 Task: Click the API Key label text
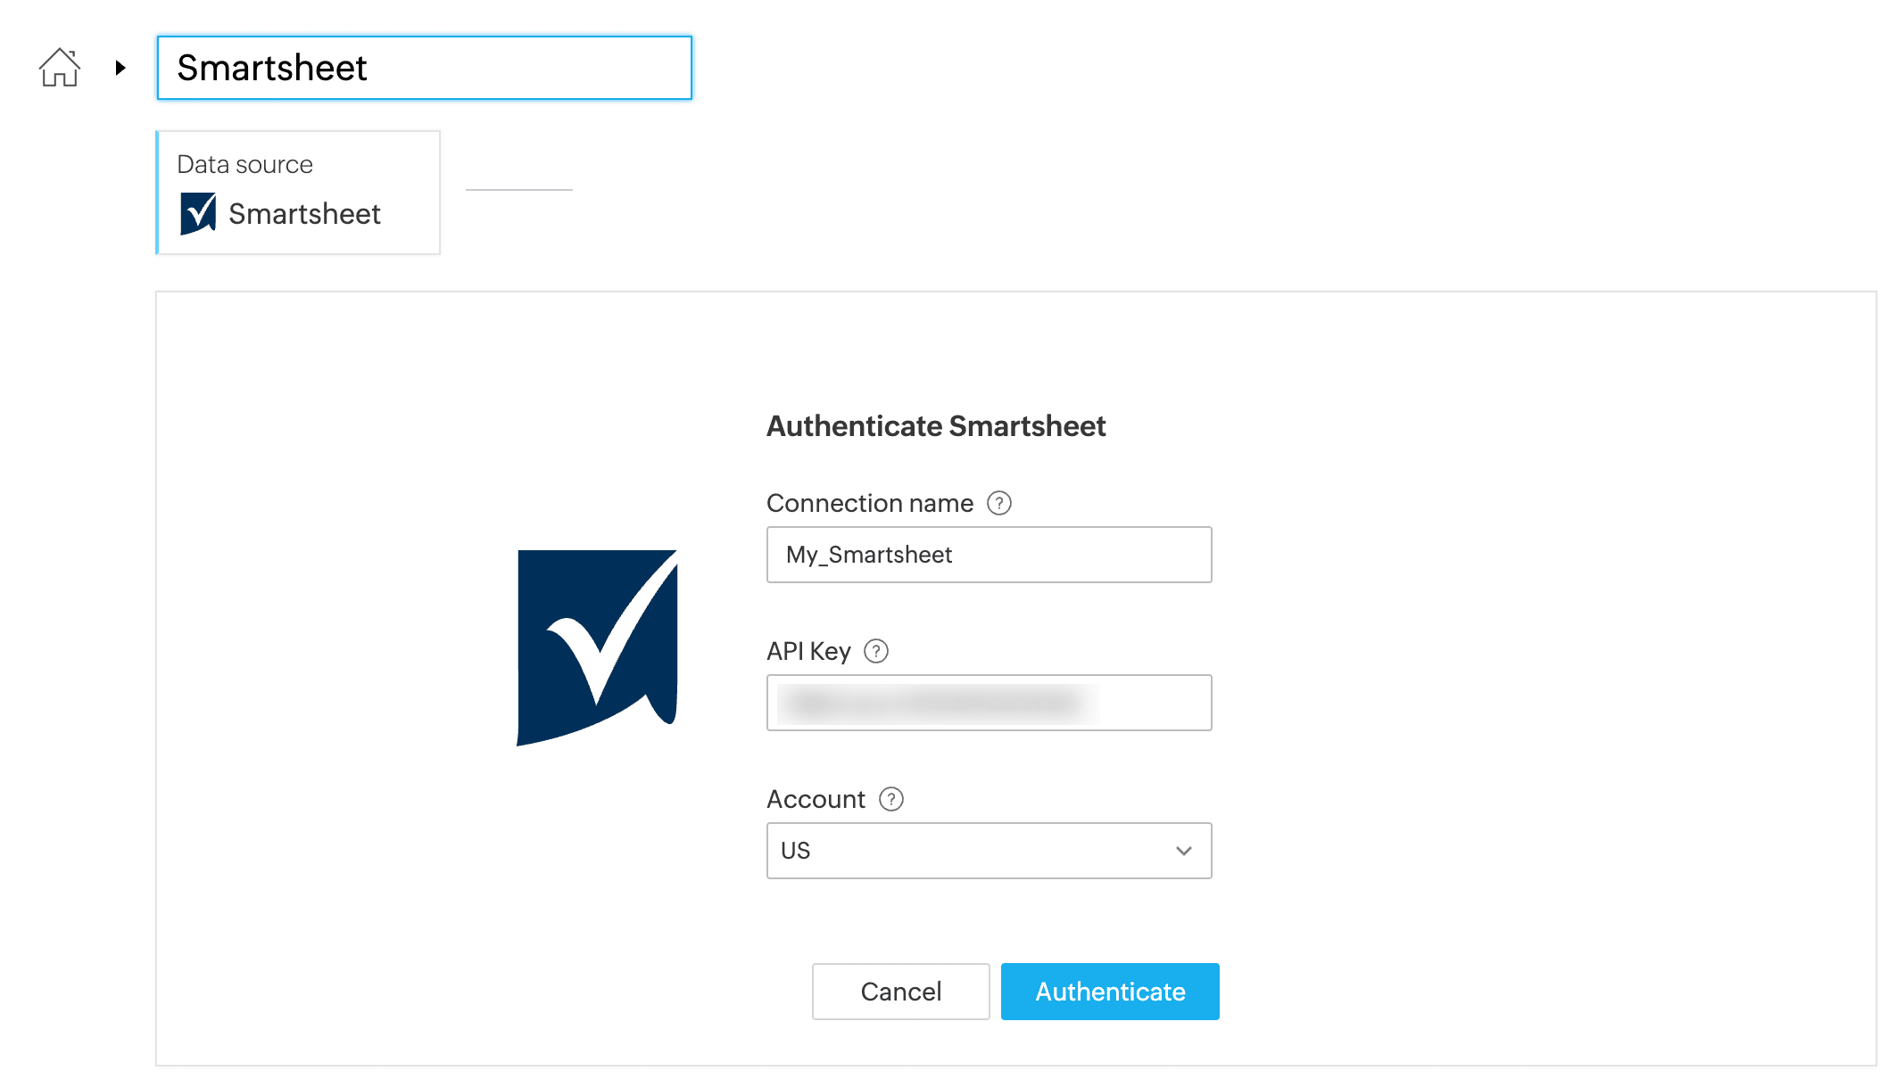tap(808, 652)
